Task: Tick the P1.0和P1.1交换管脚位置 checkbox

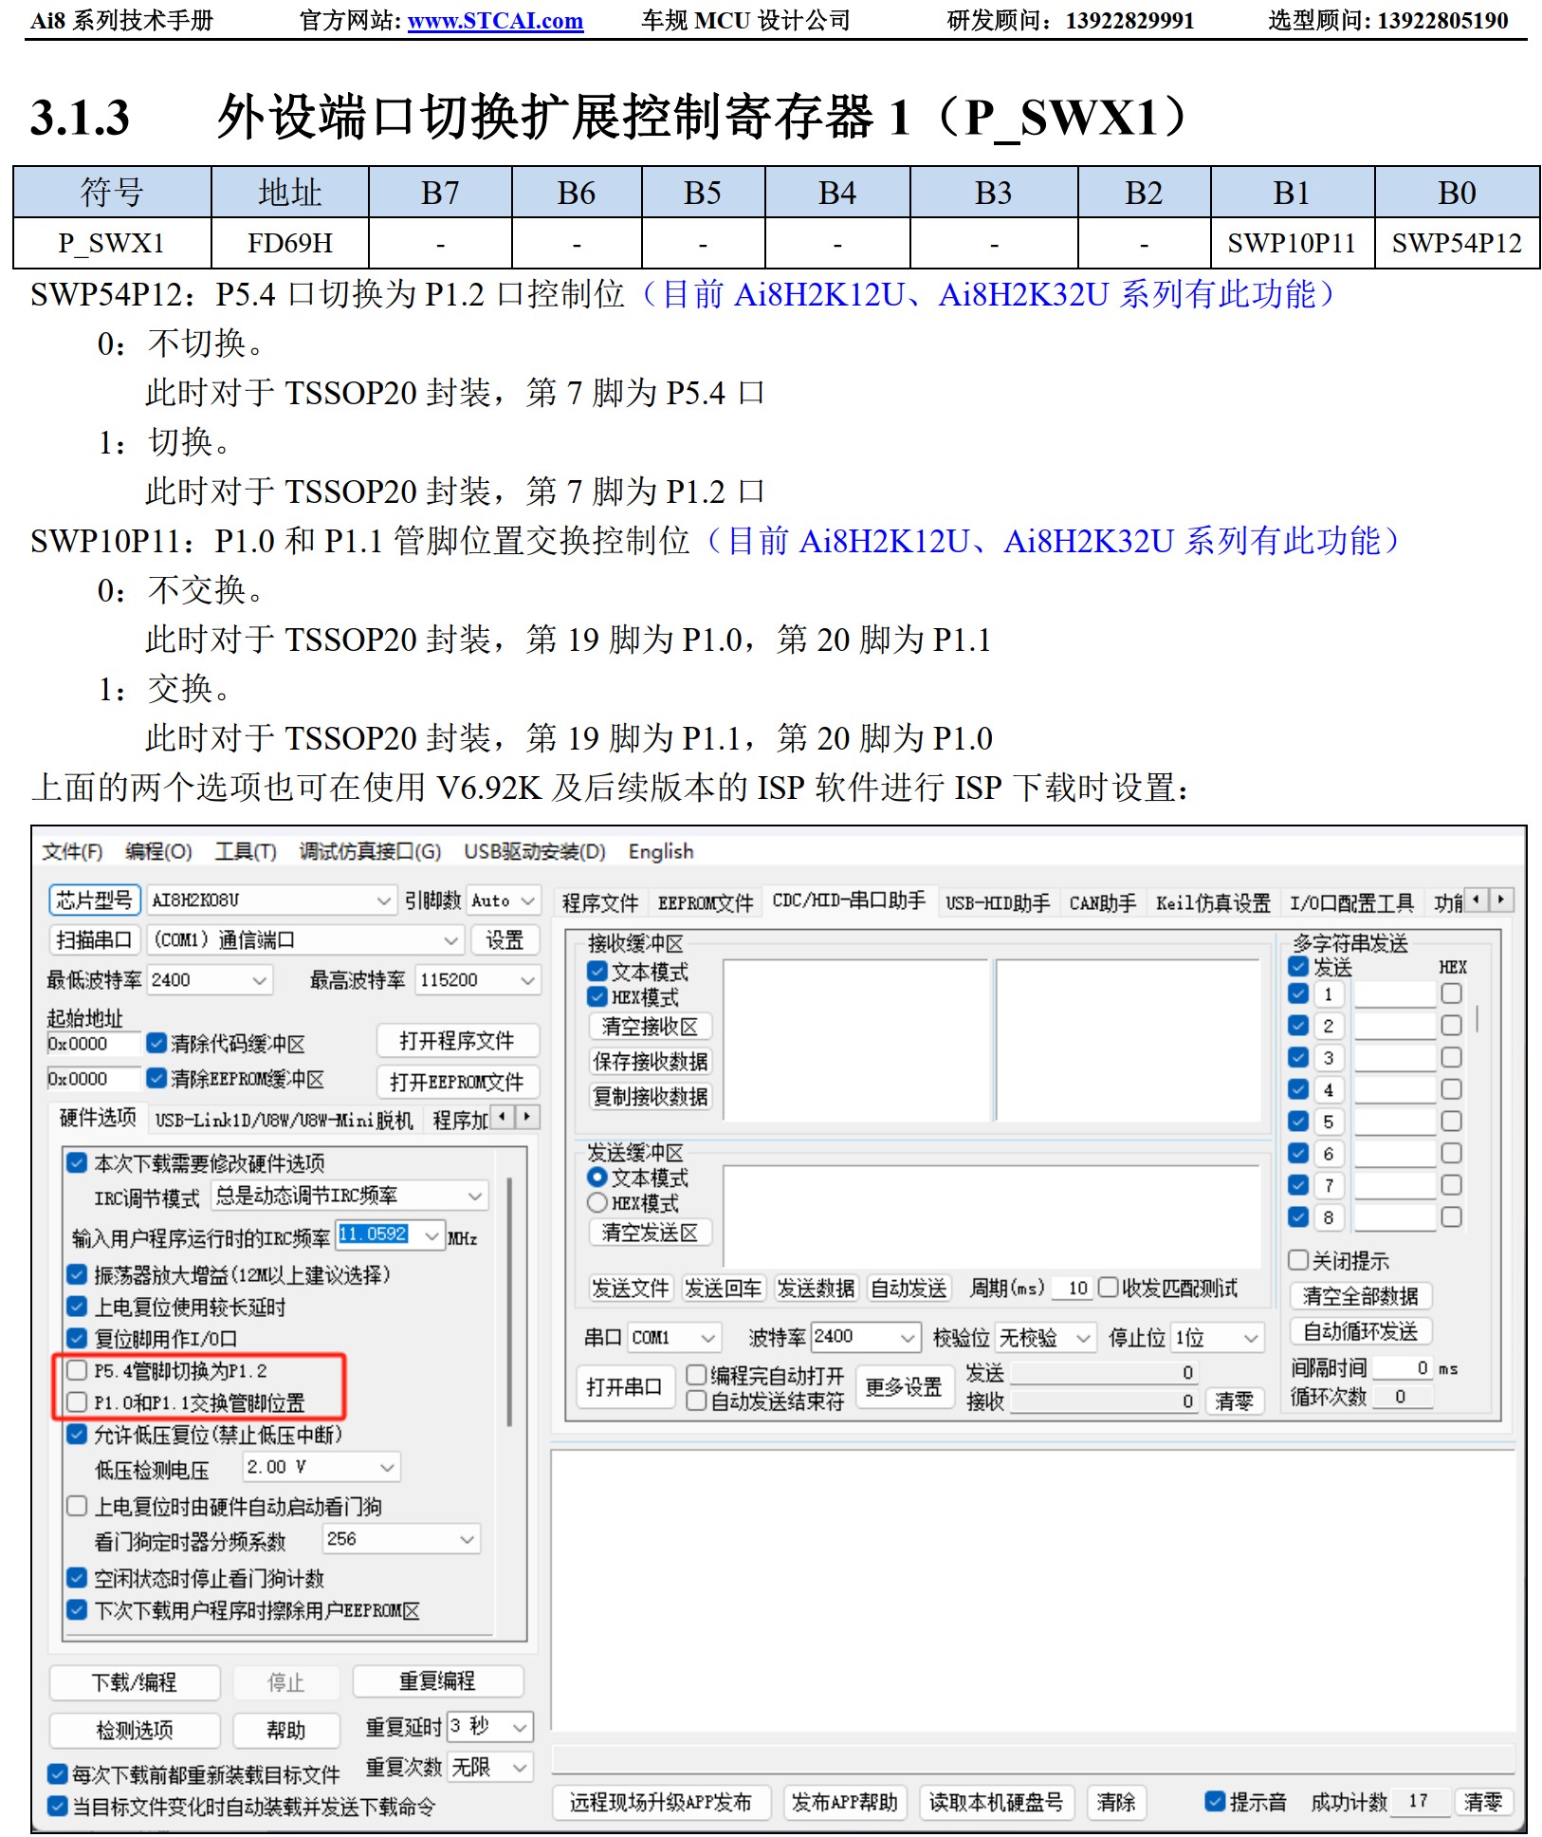Action: (x=77, y=1401)
